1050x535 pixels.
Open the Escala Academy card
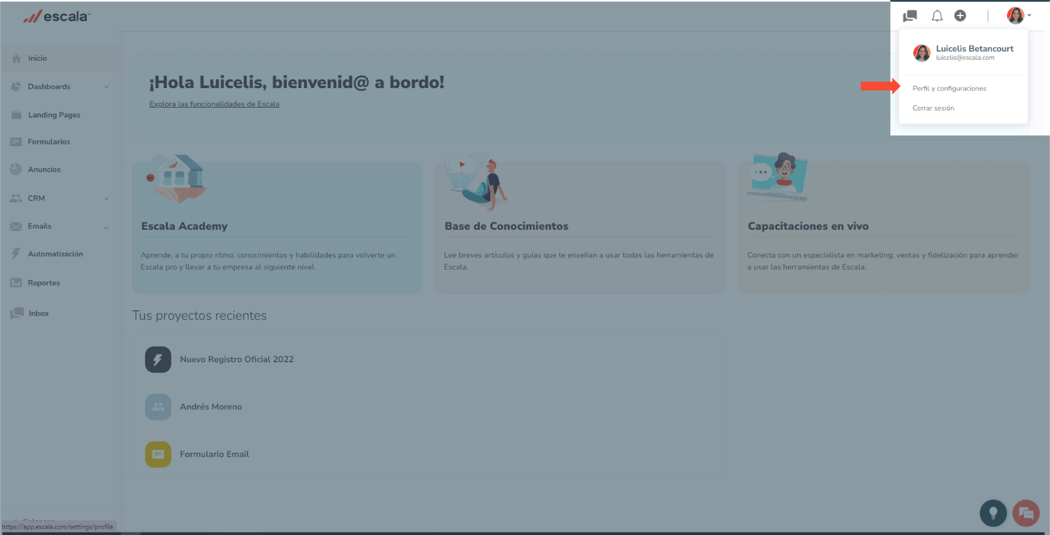coord(277,228)
